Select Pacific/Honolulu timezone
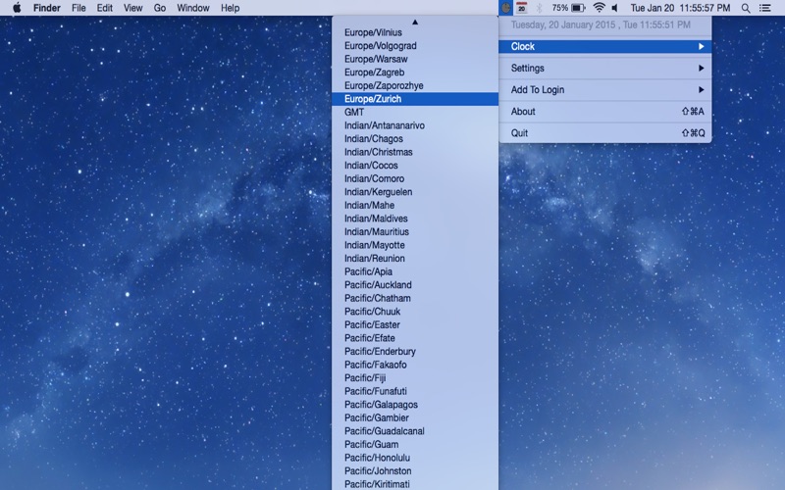The height and width of the screenshot is (490, 785). (x=415, y=458)
